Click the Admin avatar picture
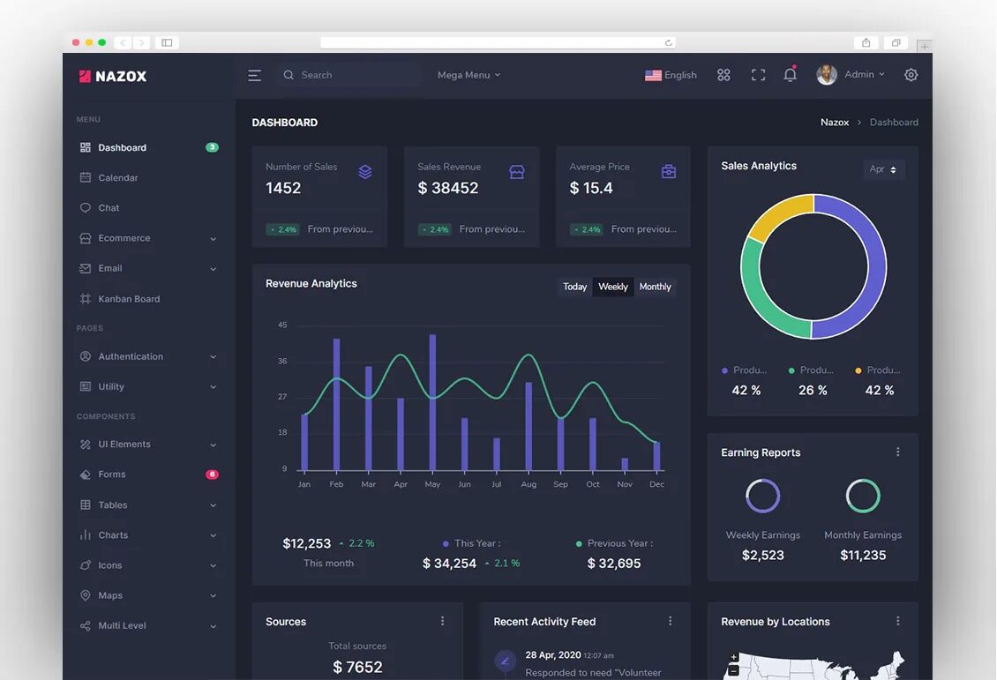 [827, 75]
